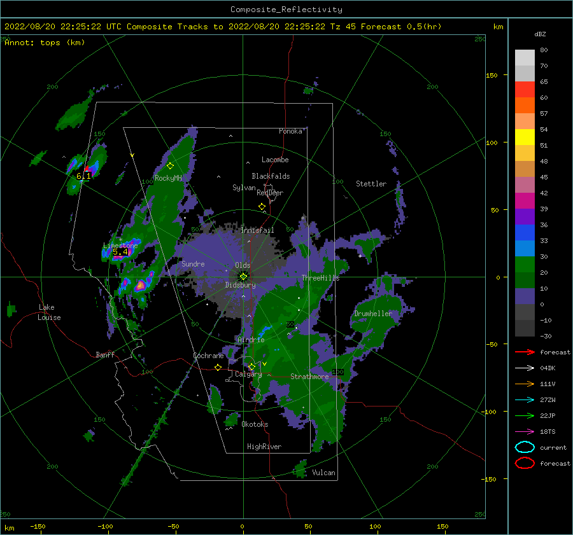This screenshot has width=573, height=535.
Task: Click the orange 57-60 dBZ swatch
Action: [525, 106]
